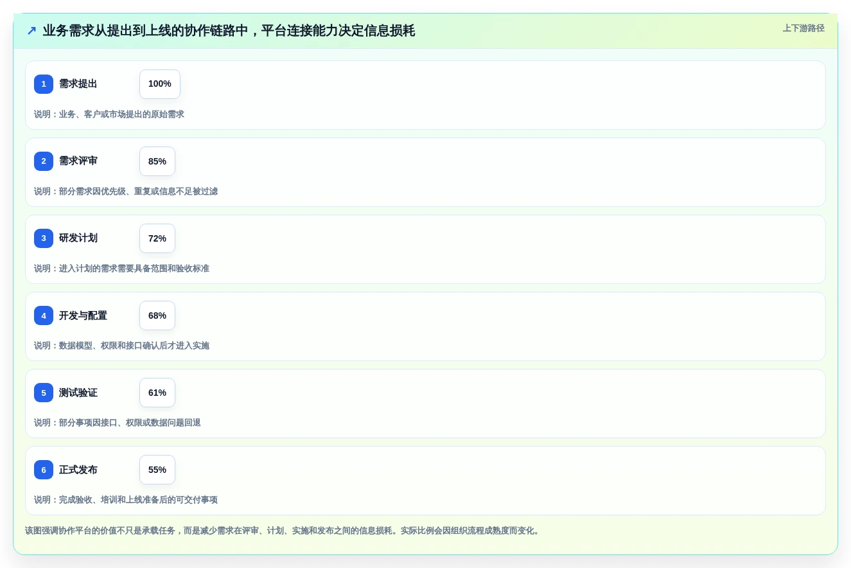Click the description about 优先级、重复 filtering
The width and height of the screenshot is (851, 568).
126,191
